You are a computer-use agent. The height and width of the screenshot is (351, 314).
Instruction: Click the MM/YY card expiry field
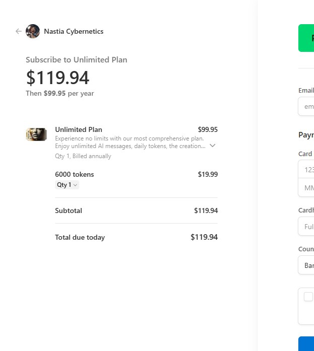(306, 188)
